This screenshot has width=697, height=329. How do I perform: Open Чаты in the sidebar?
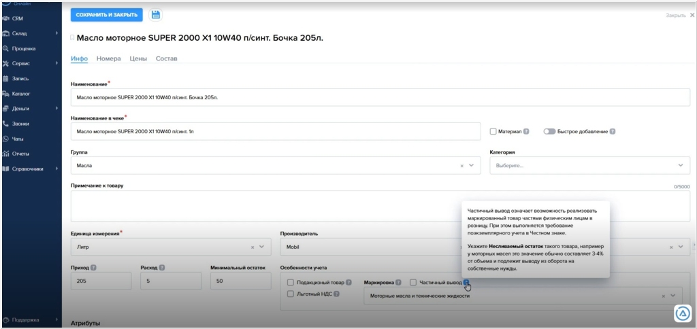pyautogui.click(x=18, y=139)
